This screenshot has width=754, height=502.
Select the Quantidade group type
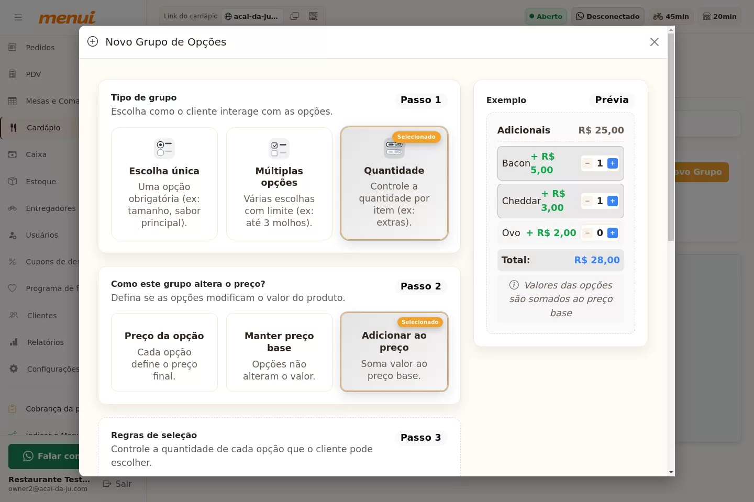click(394, 183)
